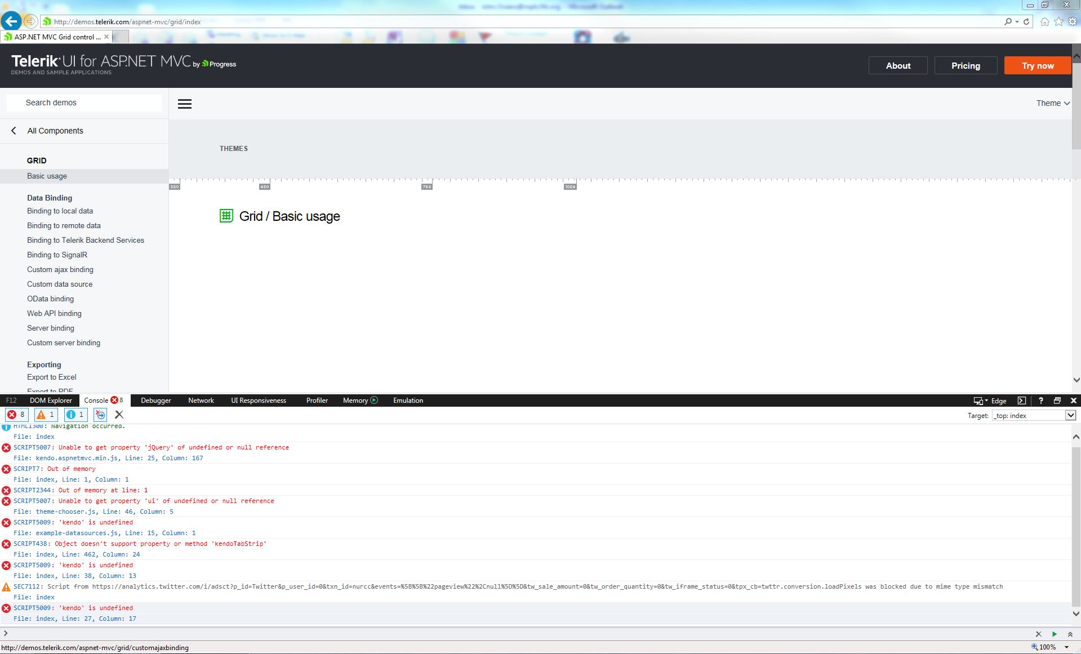The image size is (1081, 654).
Task: Toggle the warnings filter showing 1
Action: (46, 415)
